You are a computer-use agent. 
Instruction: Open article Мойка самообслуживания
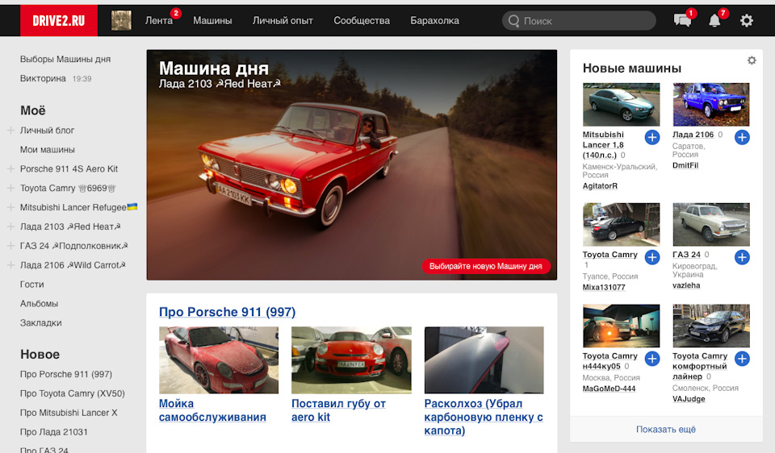pos(212,410)
